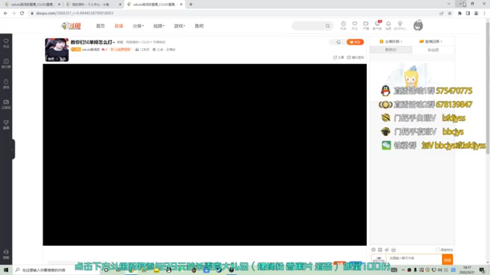This screenshot has width=490, height=275.
Task: Click the stream title 教你们5E单排怎么打
Action: point(93,42)
